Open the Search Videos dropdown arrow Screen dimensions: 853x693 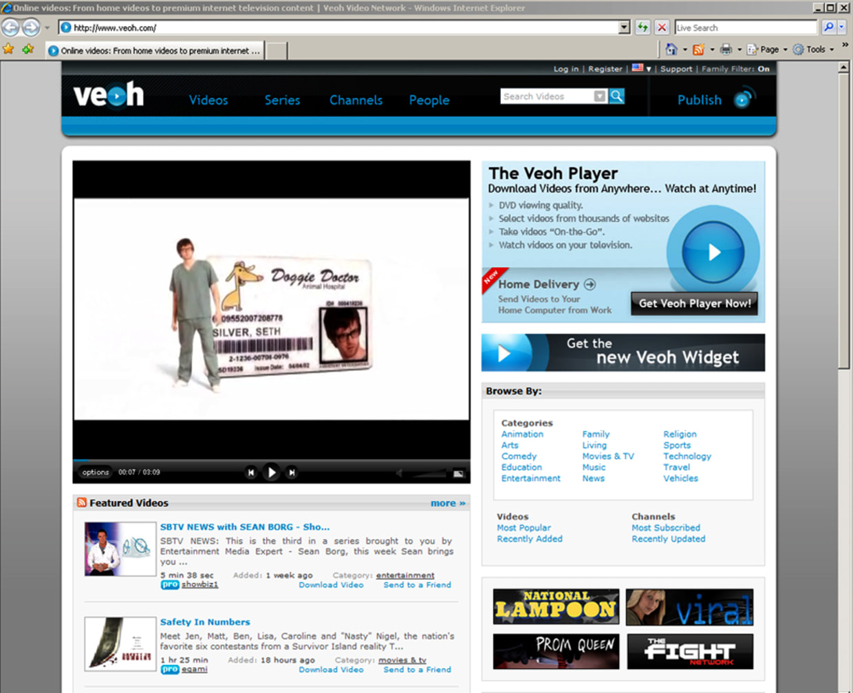pos(600,96)
